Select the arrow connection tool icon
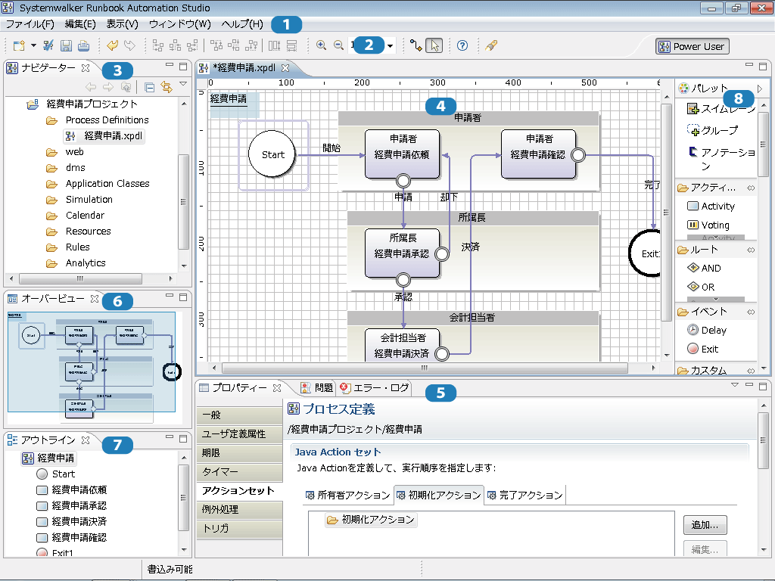 coord(416,46)
